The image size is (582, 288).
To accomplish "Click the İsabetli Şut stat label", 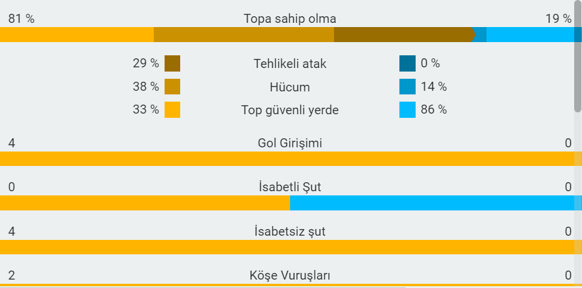I will [x=290, y=188].
